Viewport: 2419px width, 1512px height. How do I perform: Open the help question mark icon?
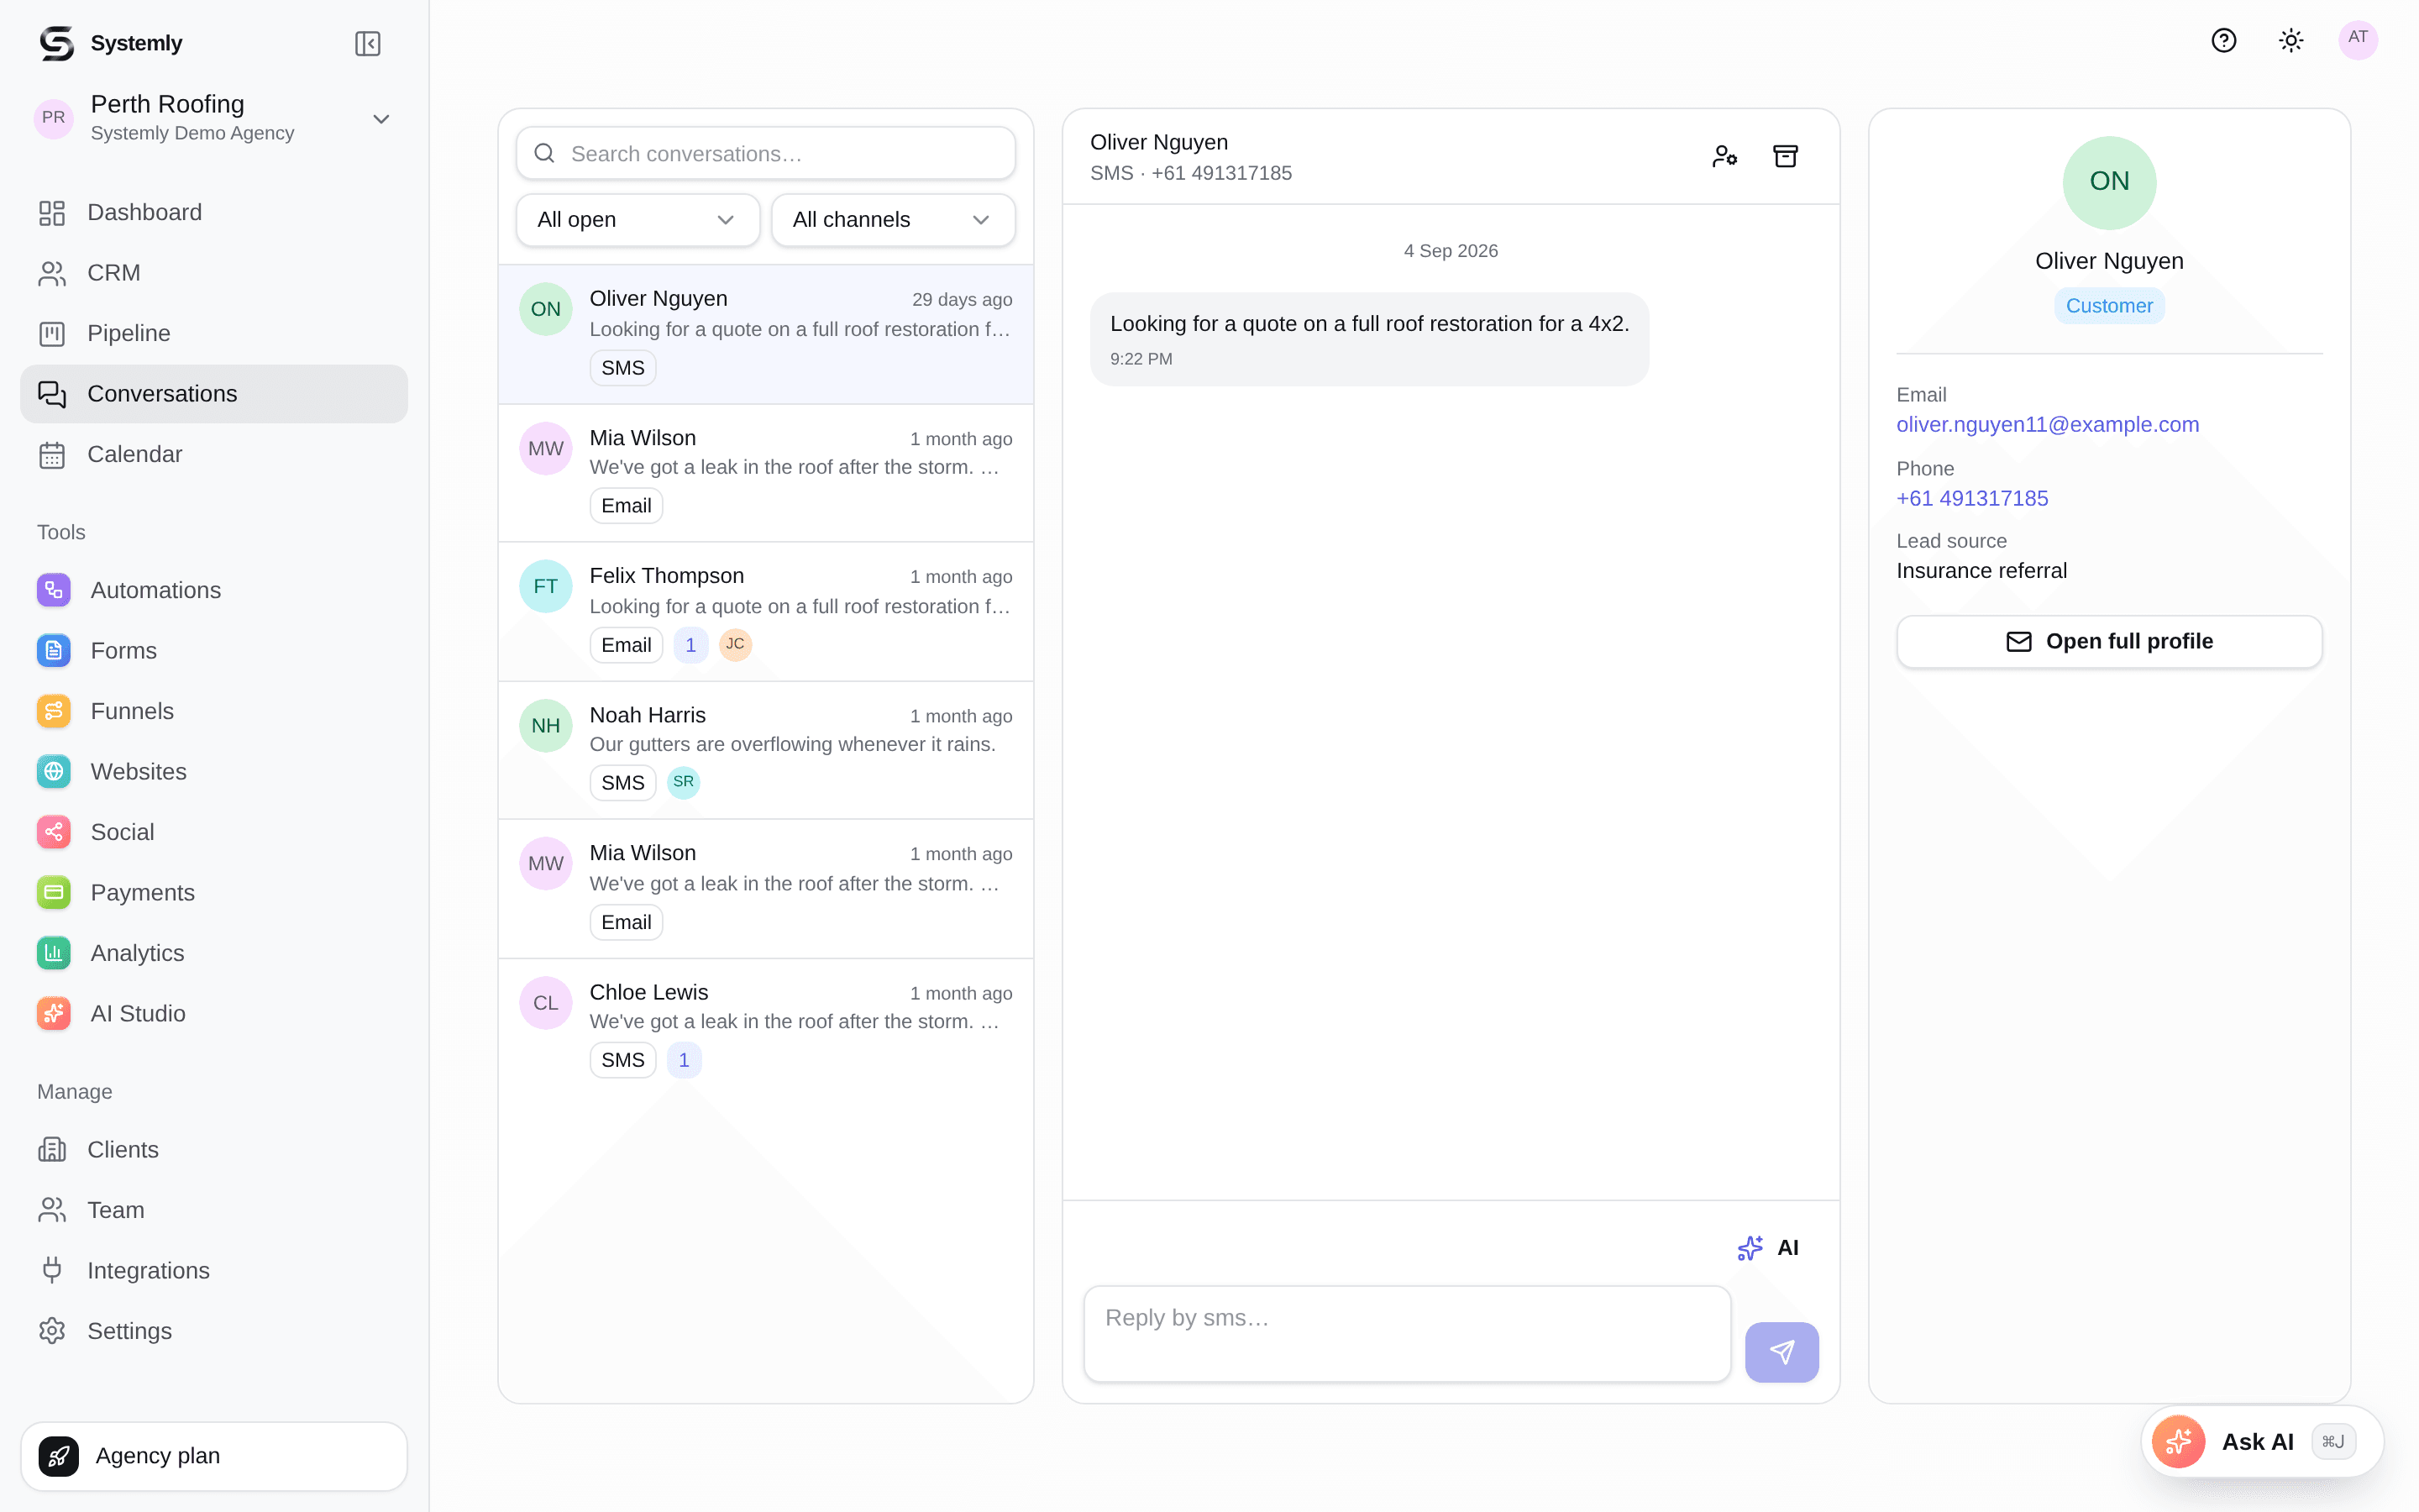pyautogui.click(x=2223, y=41)
